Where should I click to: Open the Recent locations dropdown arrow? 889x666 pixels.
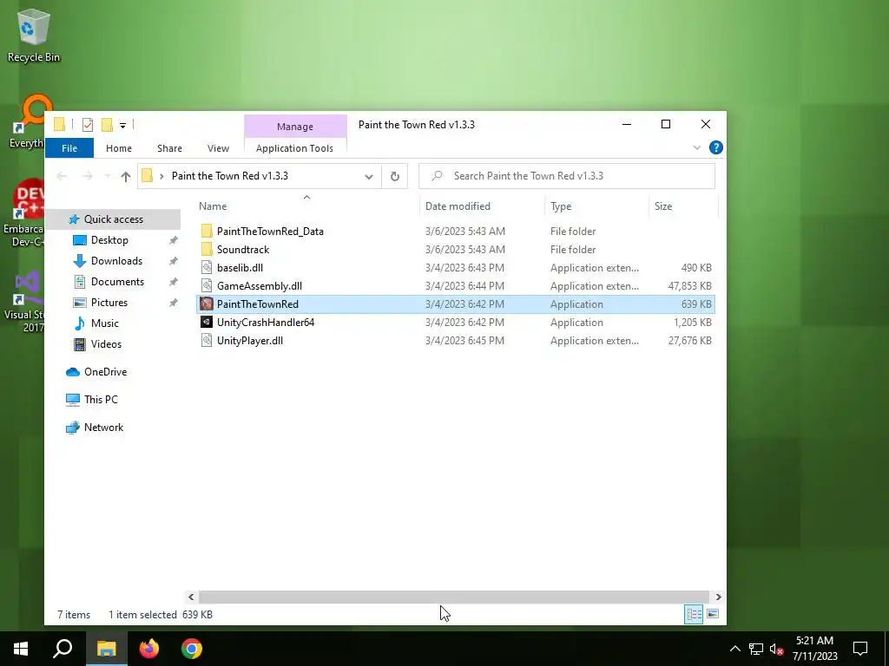coord(108,176)
